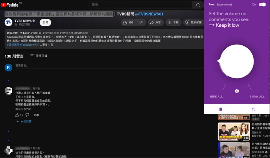
Task: Select SHOW ALL in Tune
Action: [x=257, y=97]
